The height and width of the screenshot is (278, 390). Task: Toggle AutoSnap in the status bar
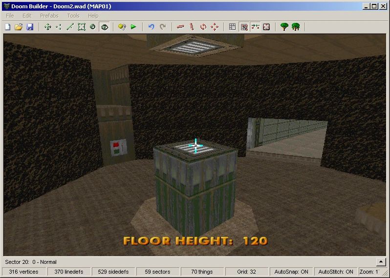pyautogui.click(x=291, y=272)
